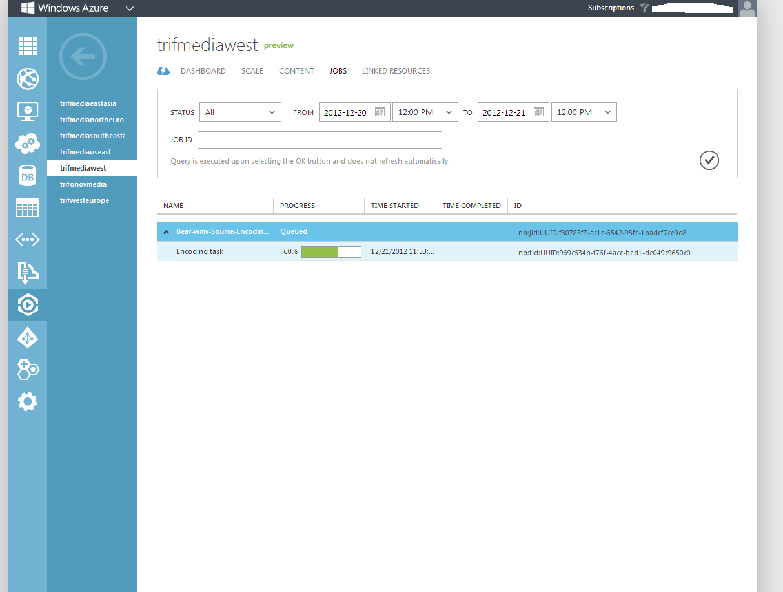Switch to the CONTENT tab

tap(296, 71)
